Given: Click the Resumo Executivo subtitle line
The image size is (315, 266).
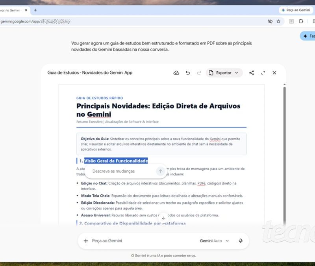Looking at the screenshot, I should click(117, 122).
